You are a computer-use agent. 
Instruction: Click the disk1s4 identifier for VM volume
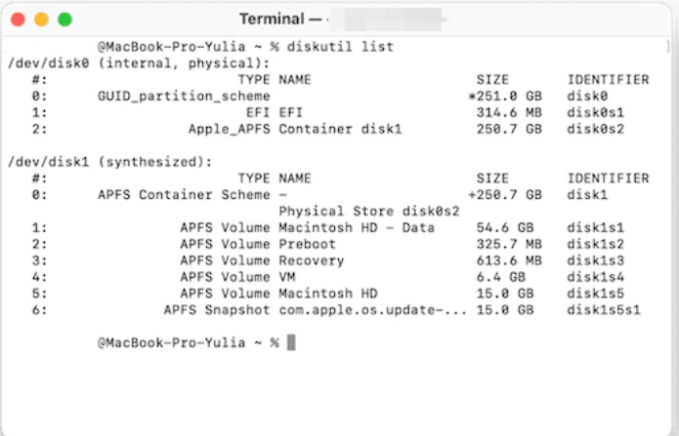point(595,277)
